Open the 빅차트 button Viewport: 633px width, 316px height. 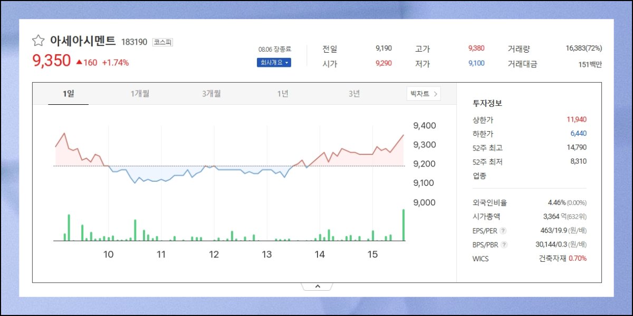point(424,94)
